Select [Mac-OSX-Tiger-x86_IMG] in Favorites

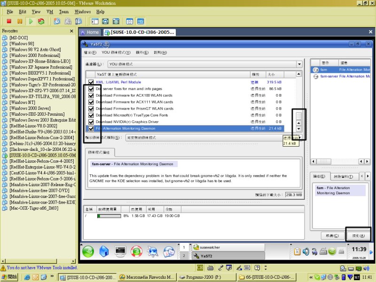click(34, 208)
